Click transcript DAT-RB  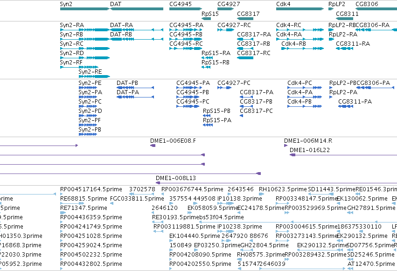(x=121, y=35)
